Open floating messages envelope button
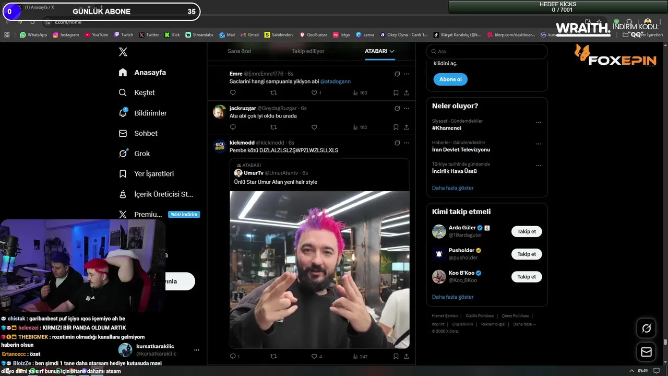 [646, 352]
